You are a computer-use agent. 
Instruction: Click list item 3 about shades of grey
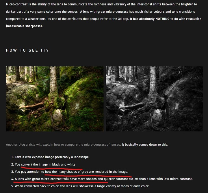(70, 172)
